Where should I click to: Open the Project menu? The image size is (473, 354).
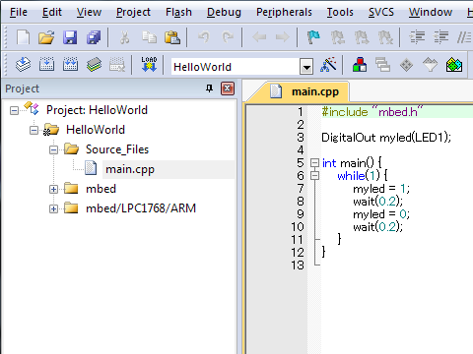133,12
